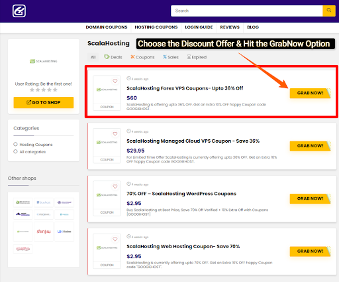Rate with the first star

pyautogui.click(x=32, y=90)
